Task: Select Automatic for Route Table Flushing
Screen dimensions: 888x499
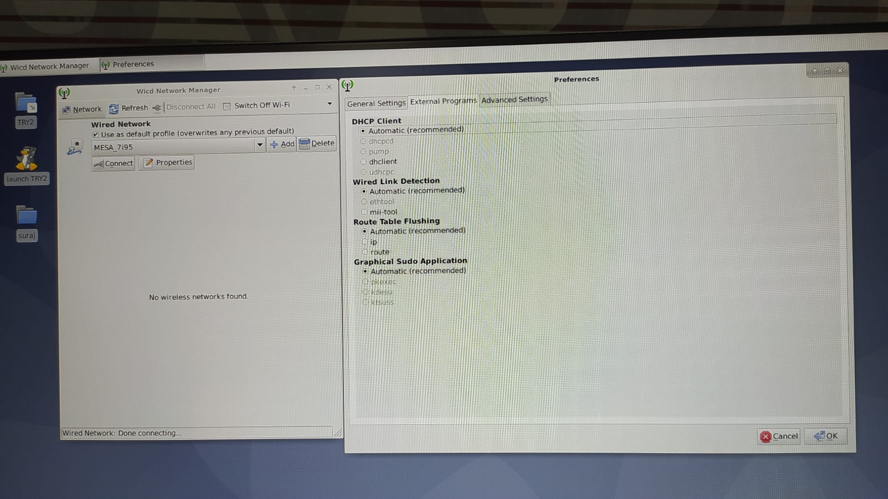Action: [x=365, y=231]
